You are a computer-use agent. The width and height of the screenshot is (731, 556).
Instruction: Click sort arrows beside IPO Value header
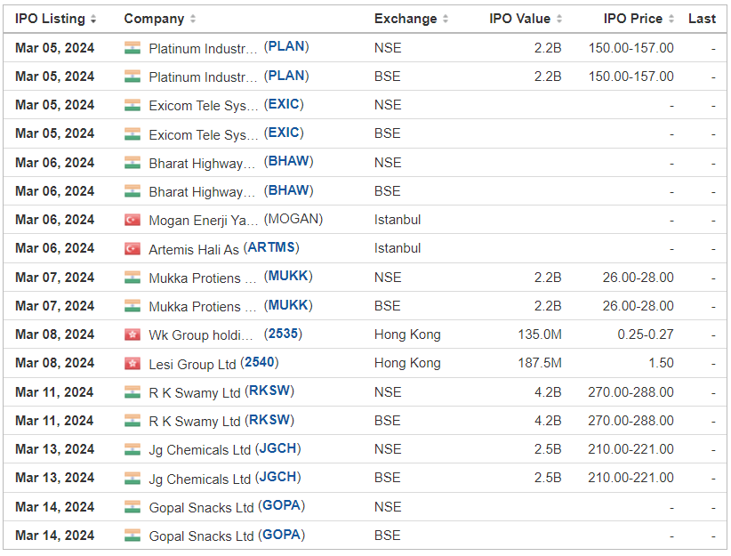[x=559, y=19]
